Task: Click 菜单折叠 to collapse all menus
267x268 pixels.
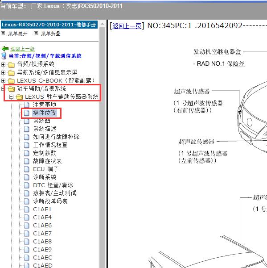Action: tap(51, 33)
